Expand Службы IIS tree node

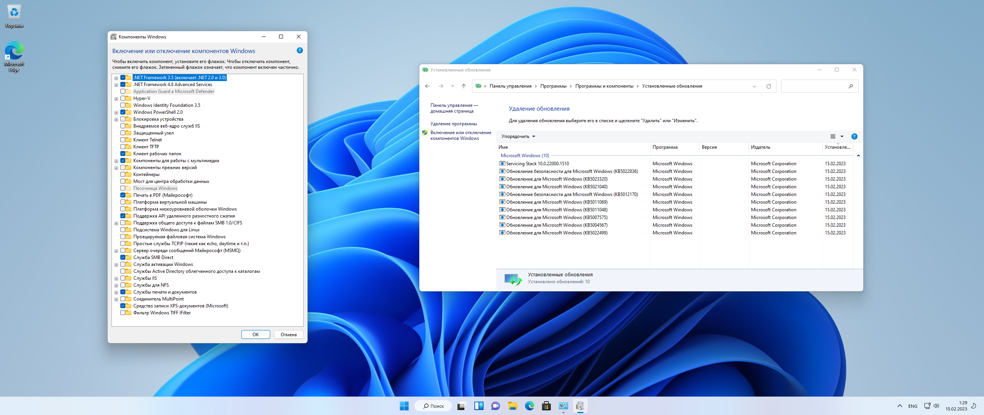pyautogui.click(x=116, y=279)
